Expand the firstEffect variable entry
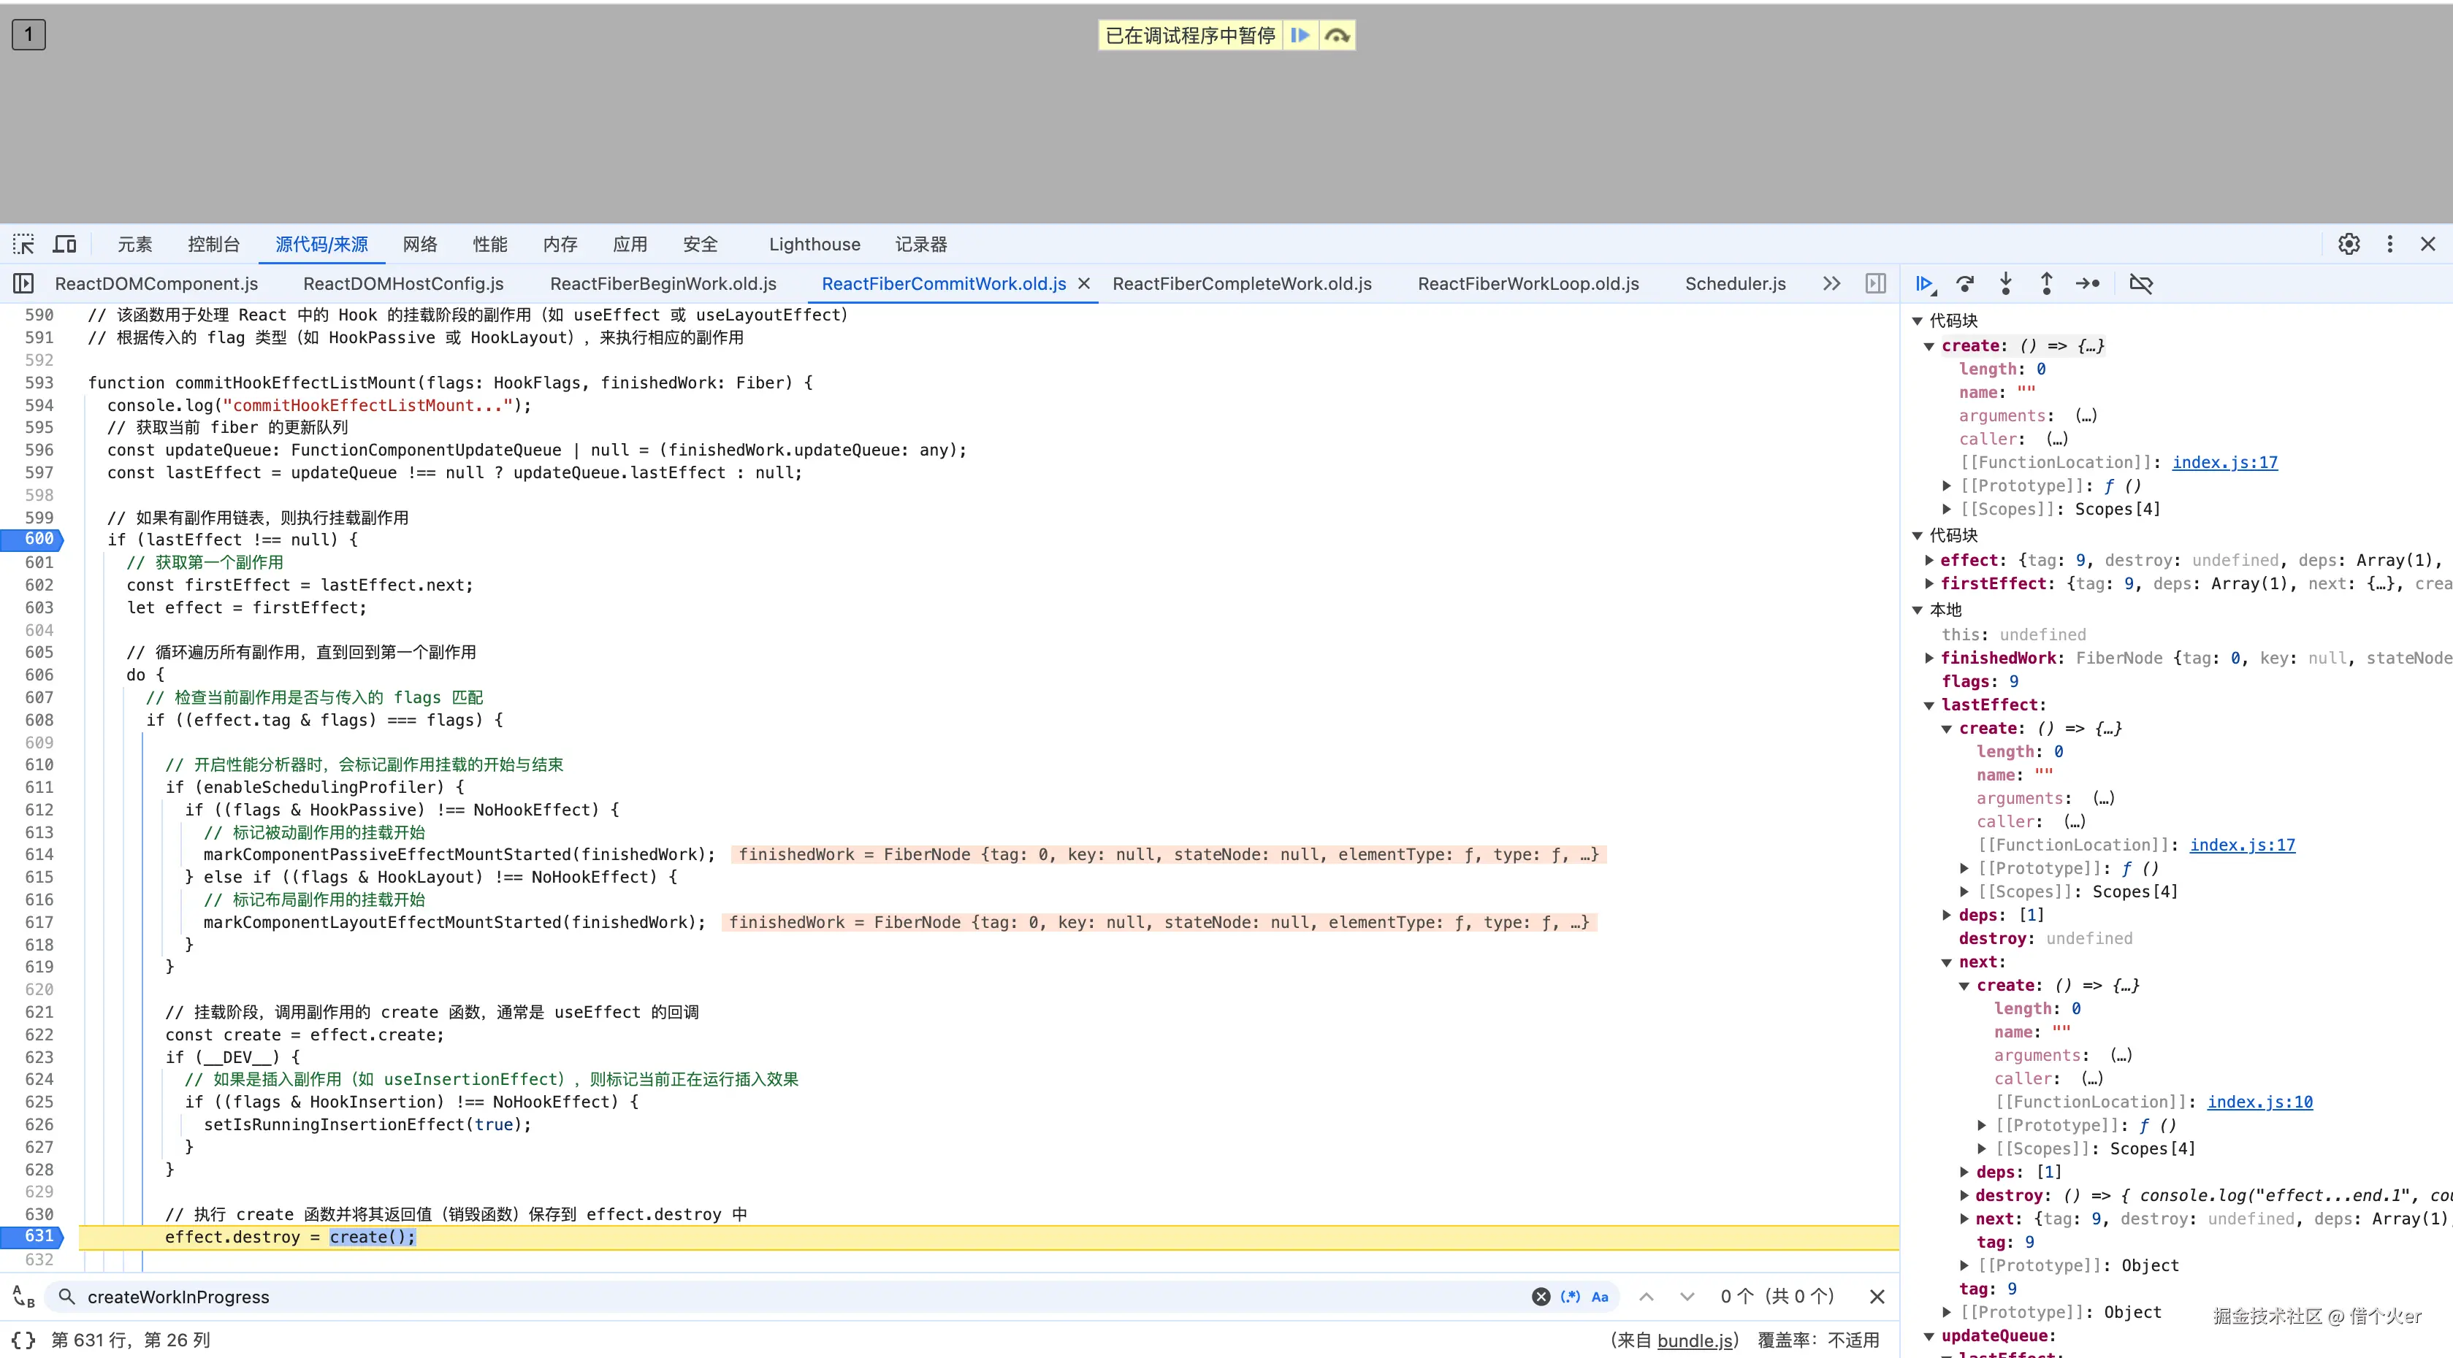Image resolution: width=2453 pixels, height=1358 pixels. pyautogui.click(x=1929, y=584)
